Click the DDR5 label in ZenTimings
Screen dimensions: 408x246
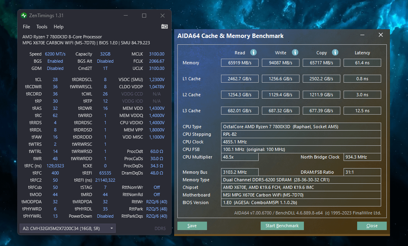pos(160,228)
